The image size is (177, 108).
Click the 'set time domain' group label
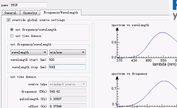pos(23,77)
